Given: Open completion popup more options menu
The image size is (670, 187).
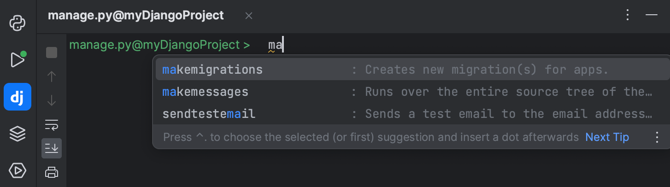Looking at the screenshot, I should click(x=657, y=137).
